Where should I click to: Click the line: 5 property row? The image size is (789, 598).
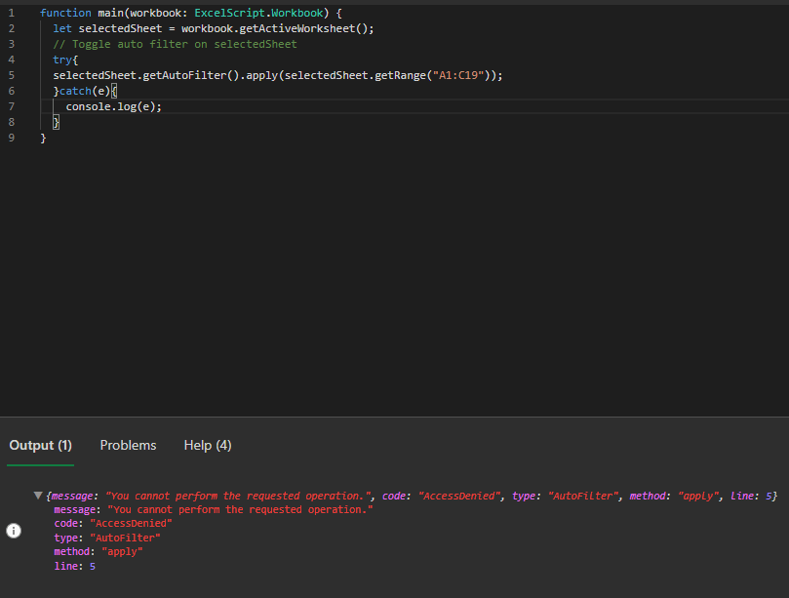click(74, 566)
